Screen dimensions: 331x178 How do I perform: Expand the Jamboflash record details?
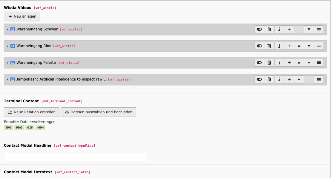point(7,80)
